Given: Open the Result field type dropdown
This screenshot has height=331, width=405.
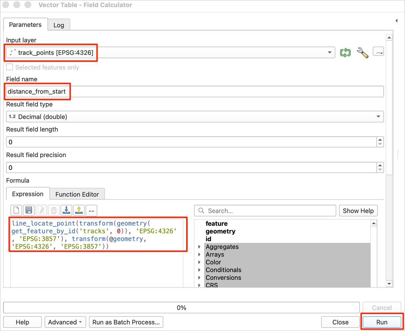Looking at the screenshot, I should coord(378,117).
